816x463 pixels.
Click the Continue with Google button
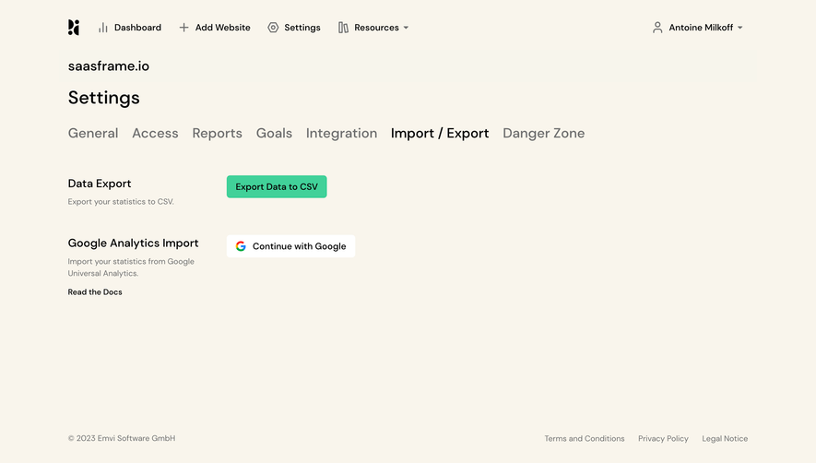291,246
